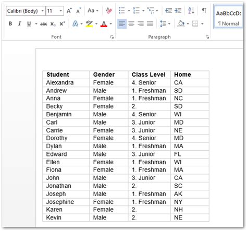Screen dimensions: 247x231
Task: Increase paragraph indent
Action: (178, 11)
